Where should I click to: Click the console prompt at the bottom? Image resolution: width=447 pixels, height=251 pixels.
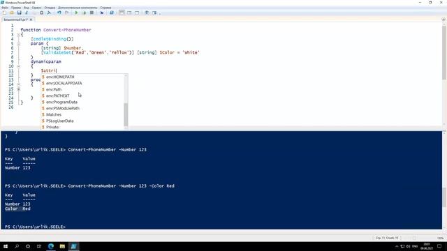tap(36, 227)
